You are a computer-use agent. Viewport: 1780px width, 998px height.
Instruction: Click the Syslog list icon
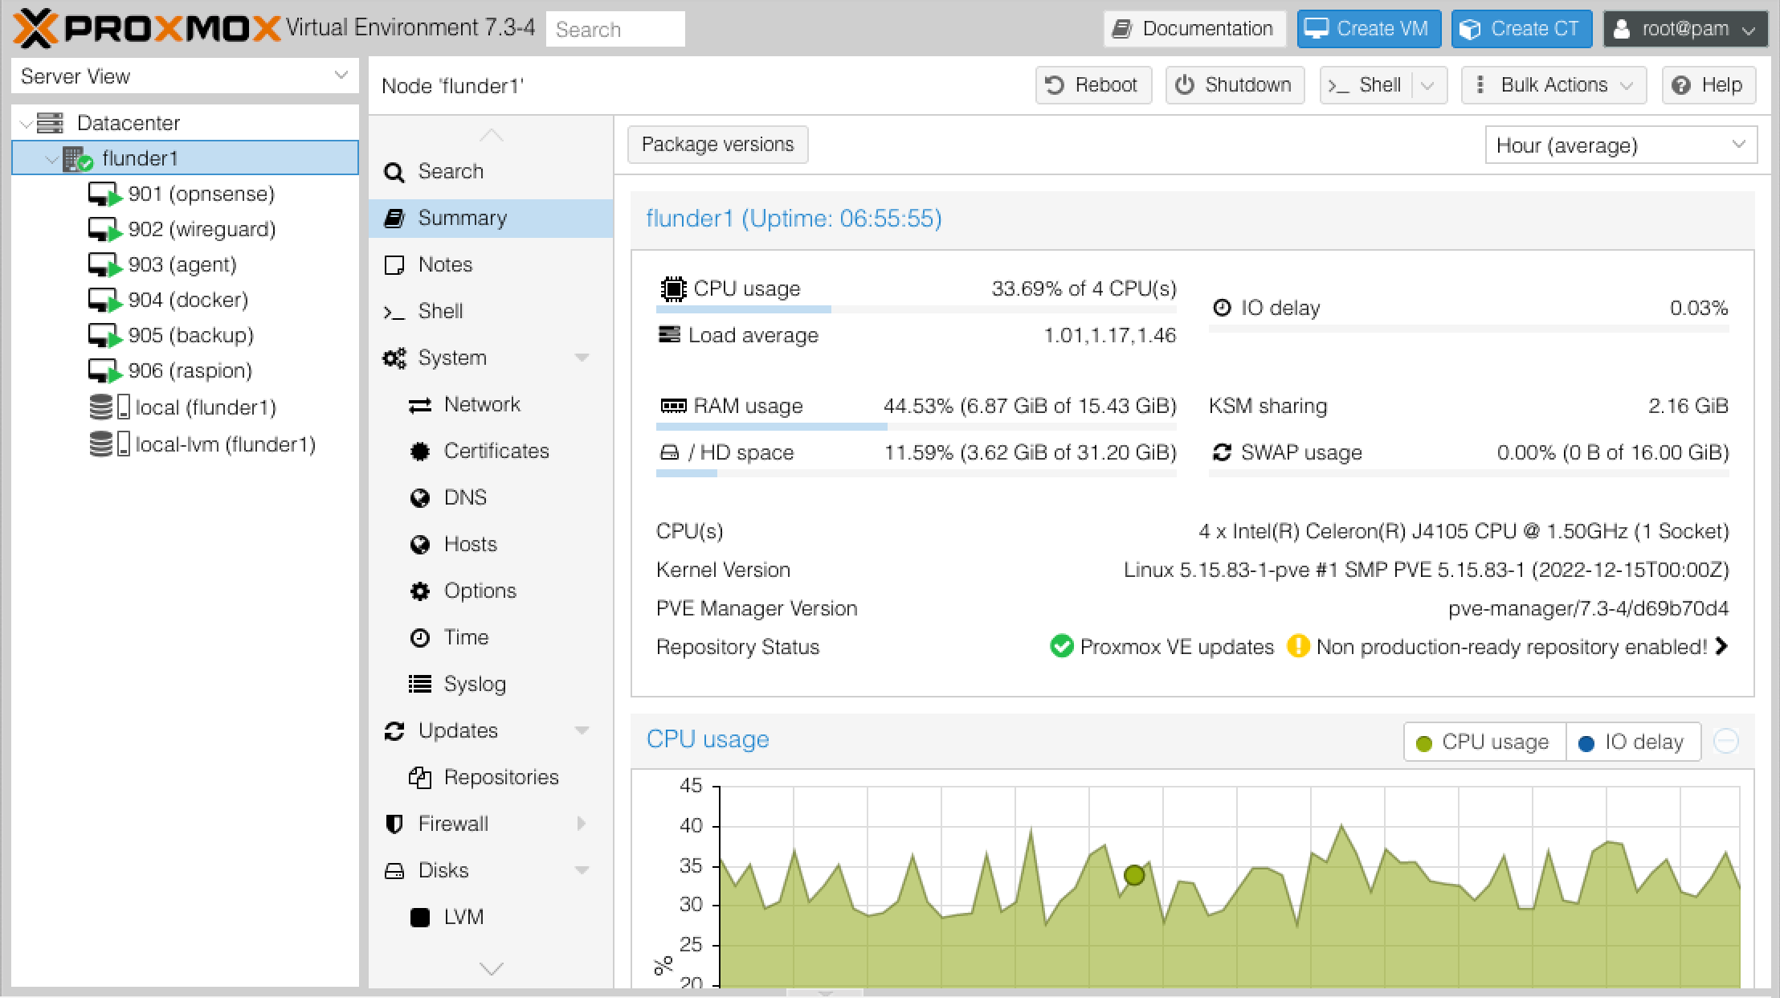[x=419, y=684]
